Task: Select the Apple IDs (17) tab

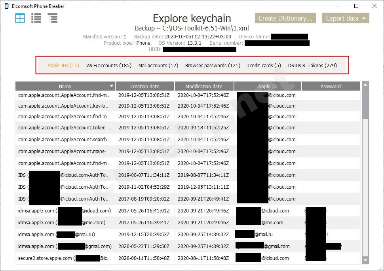Action: (63, 65)
